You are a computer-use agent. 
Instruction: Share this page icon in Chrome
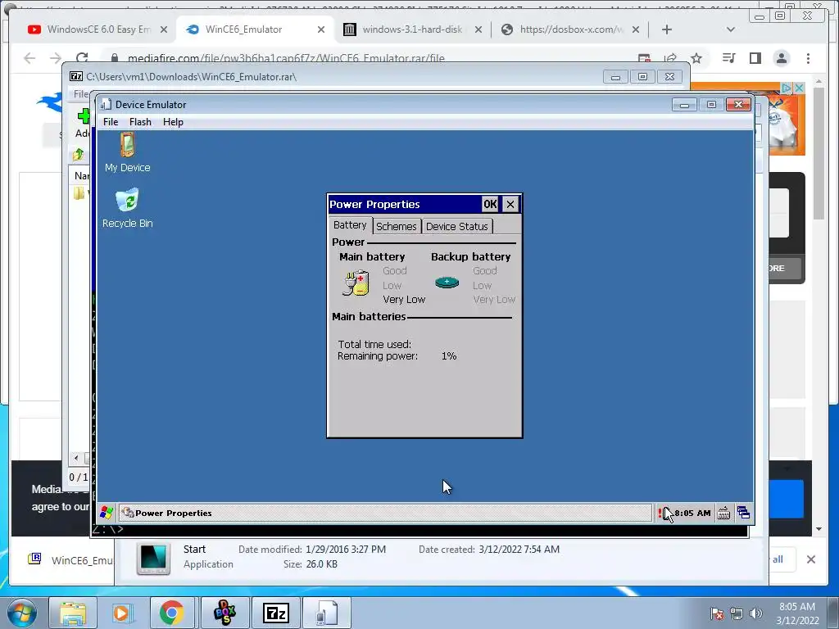(x=670, y=58)
